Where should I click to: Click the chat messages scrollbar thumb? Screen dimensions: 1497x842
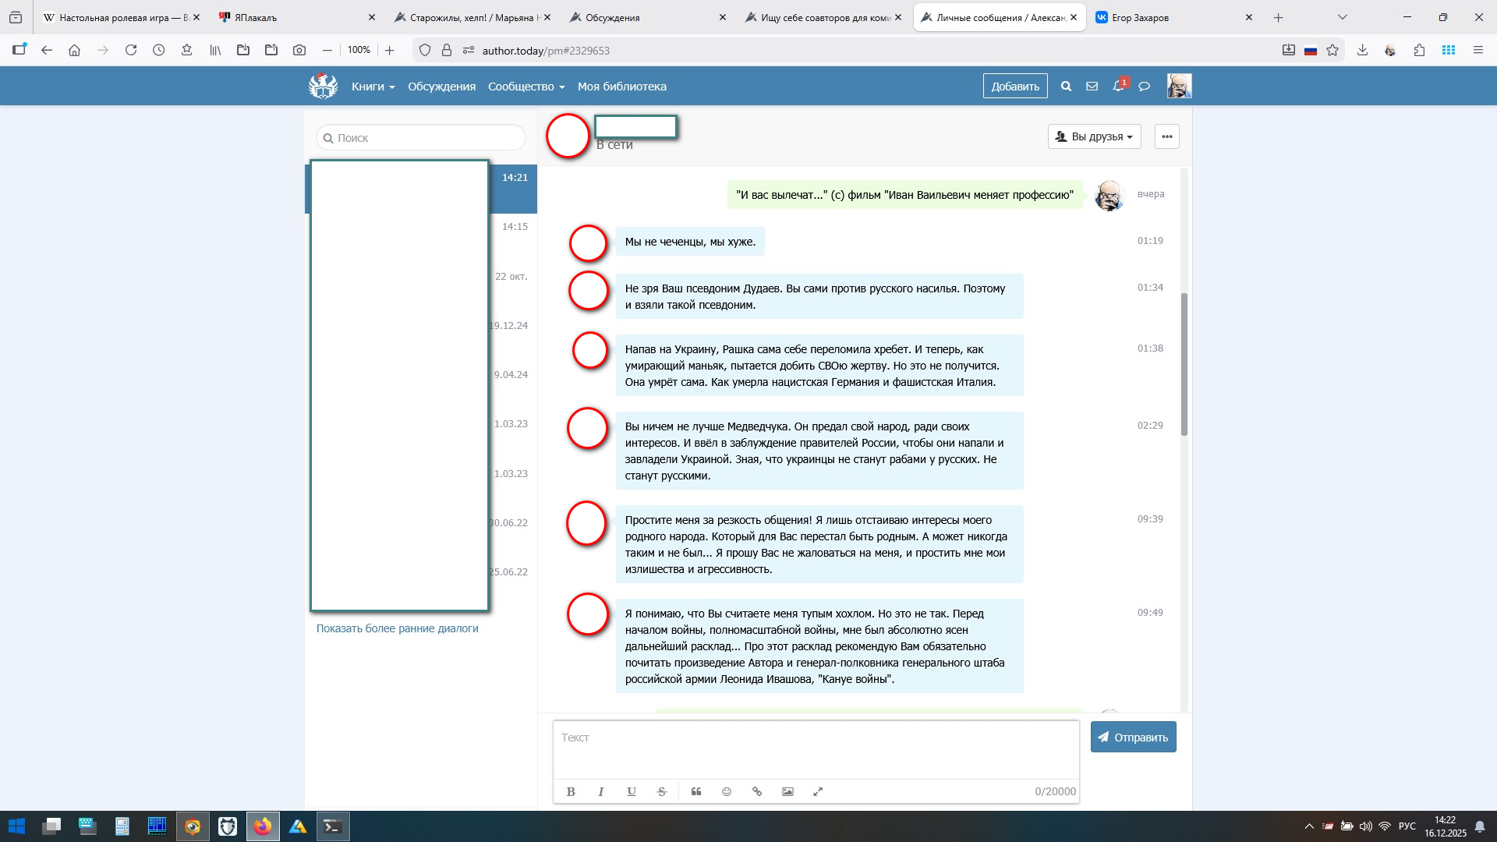coord(1184,363)
